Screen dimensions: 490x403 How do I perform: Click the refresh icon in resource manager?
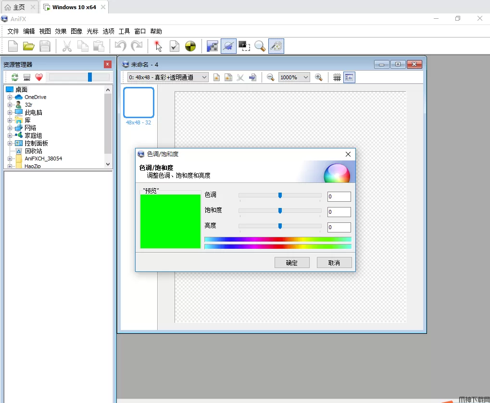(x=15, y=77)
